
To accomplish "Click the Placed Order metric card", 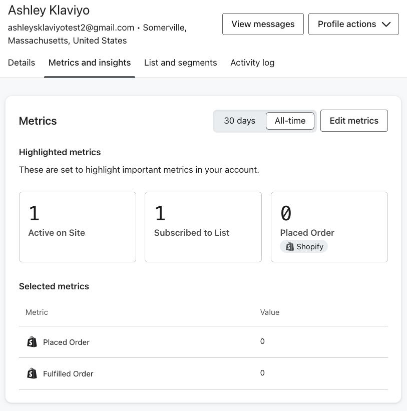I will click(329, 226).
